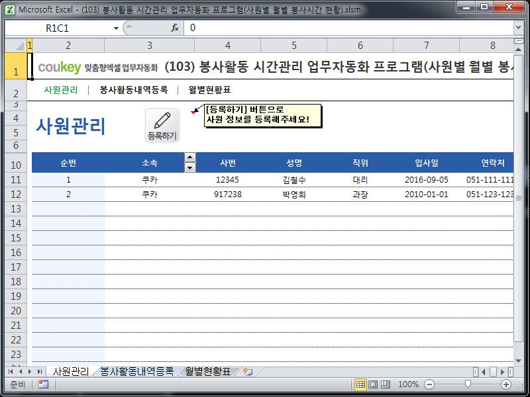Click the 입사일 column header cell
Screen dimensions: 530x397
(427, 163)
